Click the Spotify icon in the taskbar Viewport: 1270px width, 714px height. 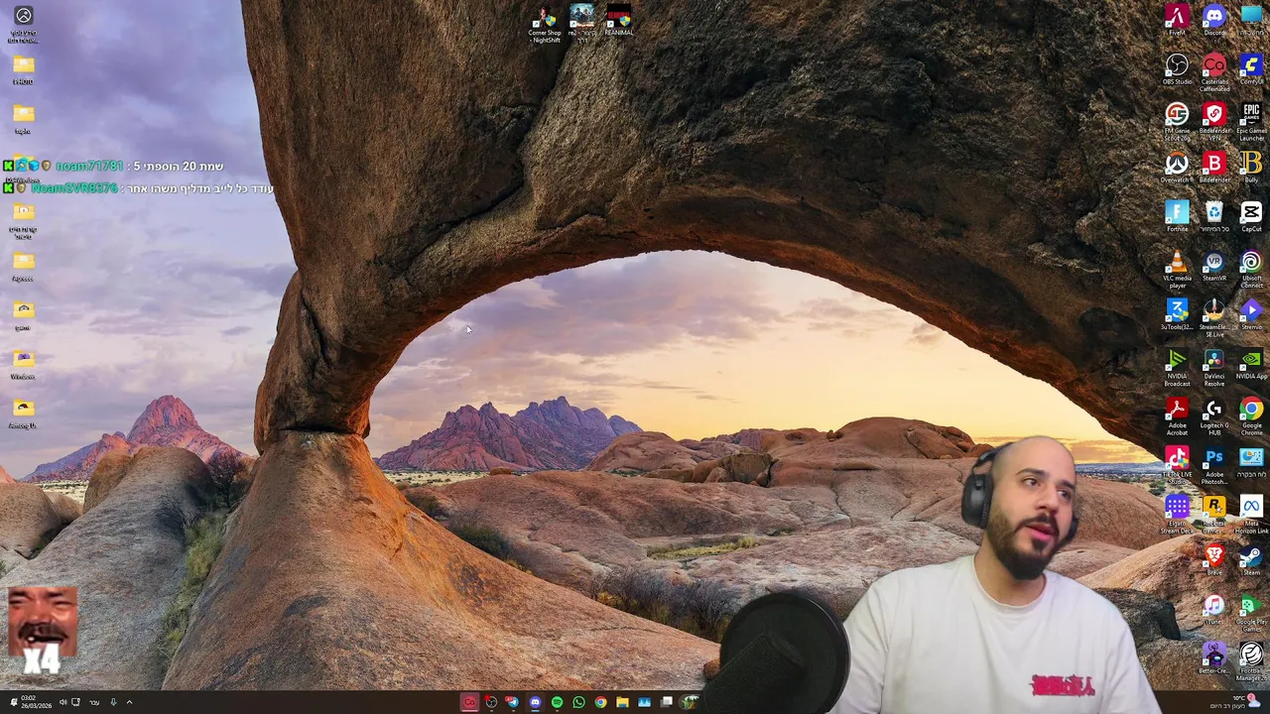[557, 702]
